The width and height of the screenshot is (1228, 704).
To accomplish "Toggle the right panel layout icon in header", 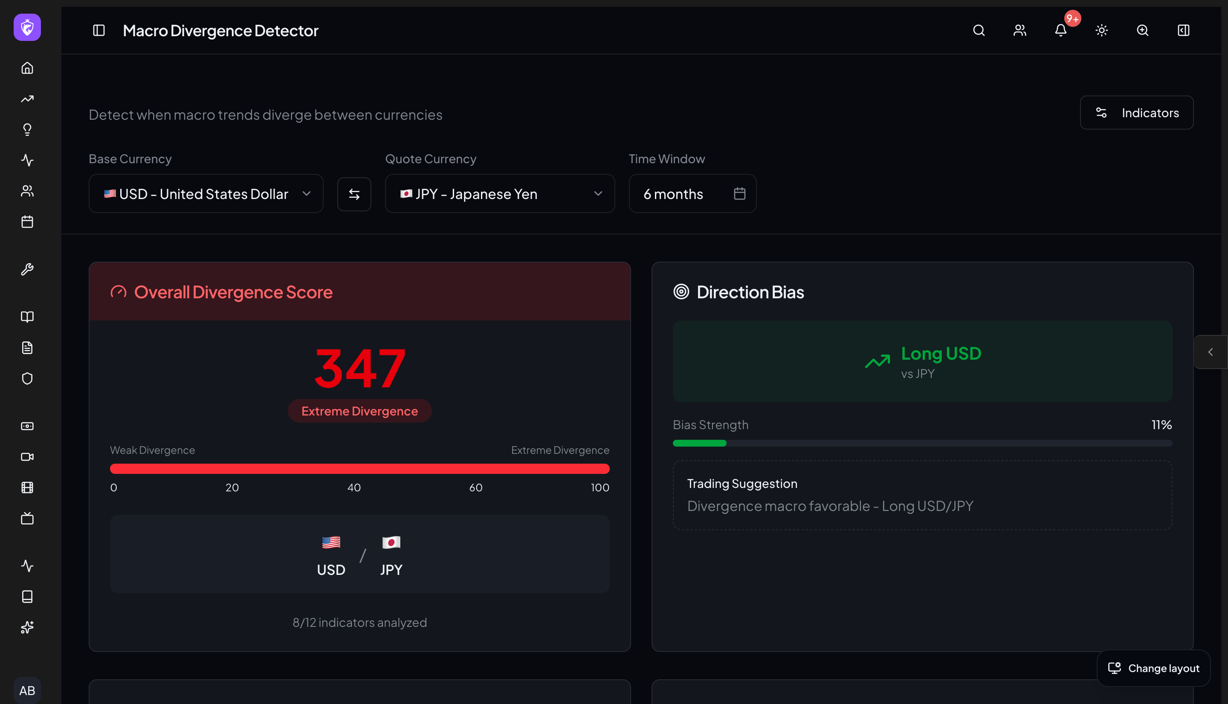I will pyautogui.click(x=1184, y=30).
